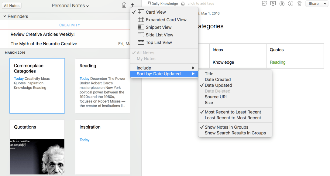Sort notes by Title
This screenshot has width=330, height=176.
click(209, 74)
